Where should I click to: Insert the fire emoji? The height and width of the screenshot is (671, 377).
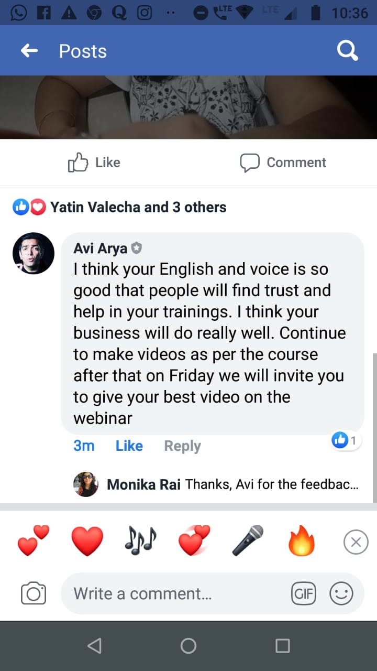click(x=302, y=541)
